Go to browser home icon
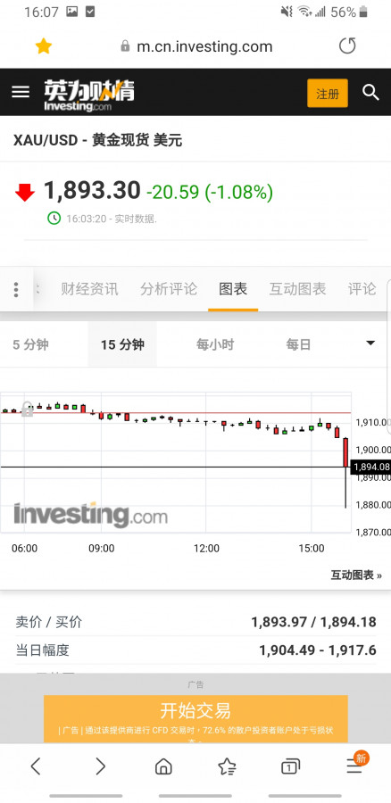Image resolution: width=391 pixels, height=803 pixels. coord(163,766)
